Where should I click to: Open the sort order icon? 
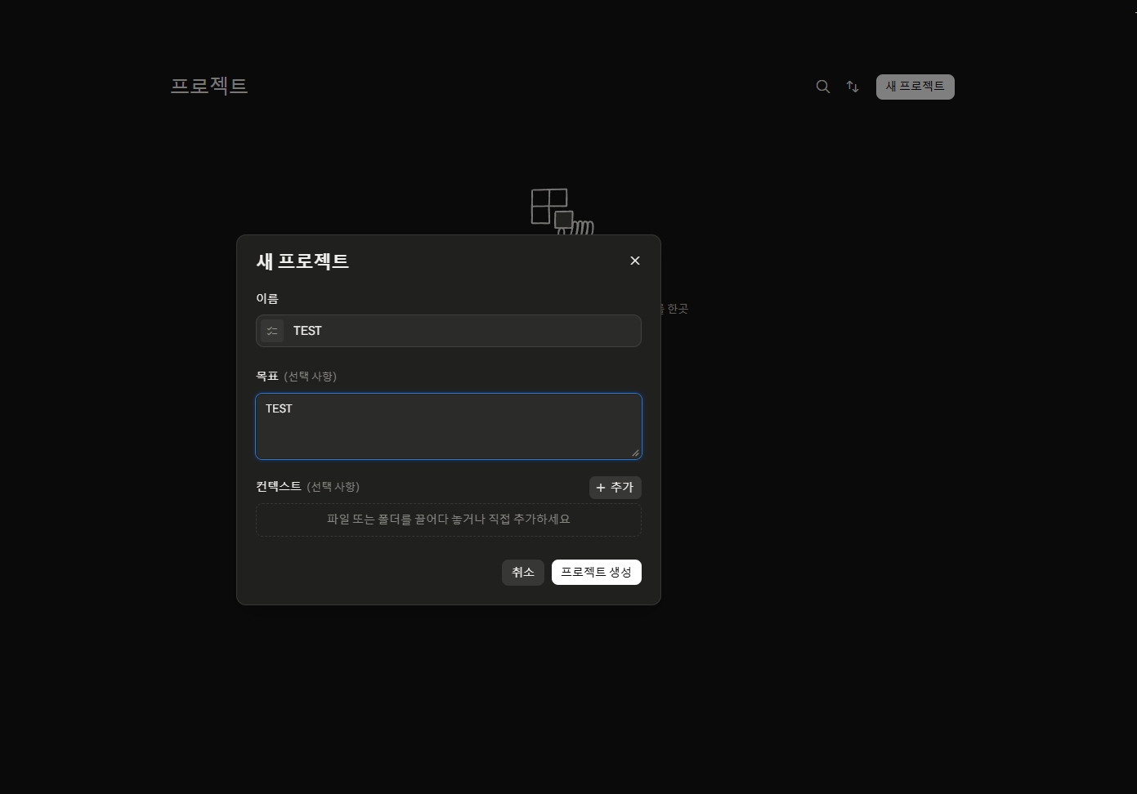pos(853,87)
